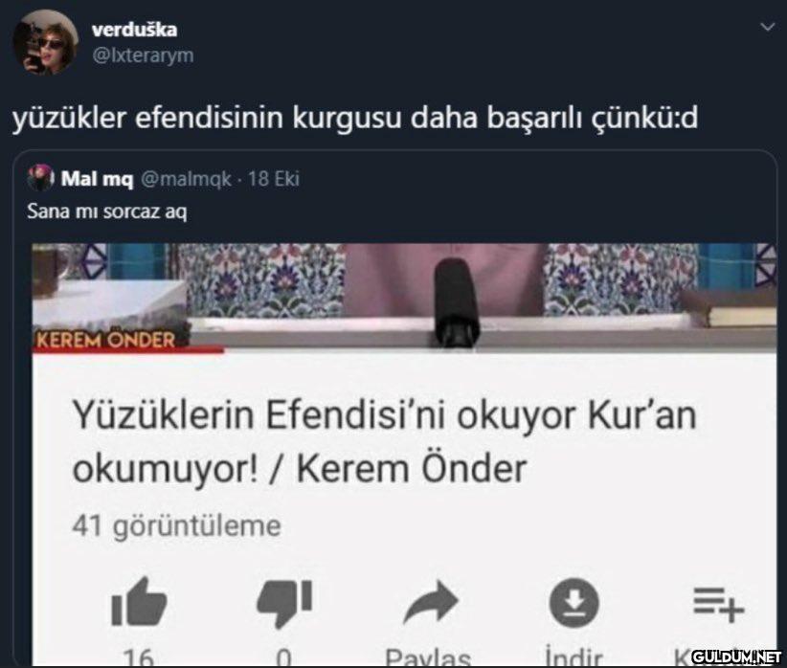Open the @lxterarym handle
Image resolution: width=787 pixels, height=668 pixels.
[x=143, y=56]
